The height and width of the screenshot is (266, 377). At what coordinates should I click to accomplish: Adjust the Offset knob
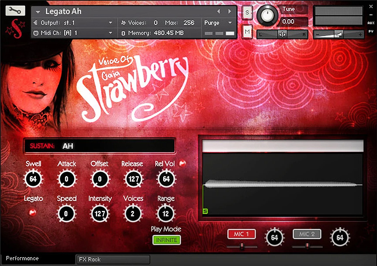pyautogui.click(x=100, y=179)
